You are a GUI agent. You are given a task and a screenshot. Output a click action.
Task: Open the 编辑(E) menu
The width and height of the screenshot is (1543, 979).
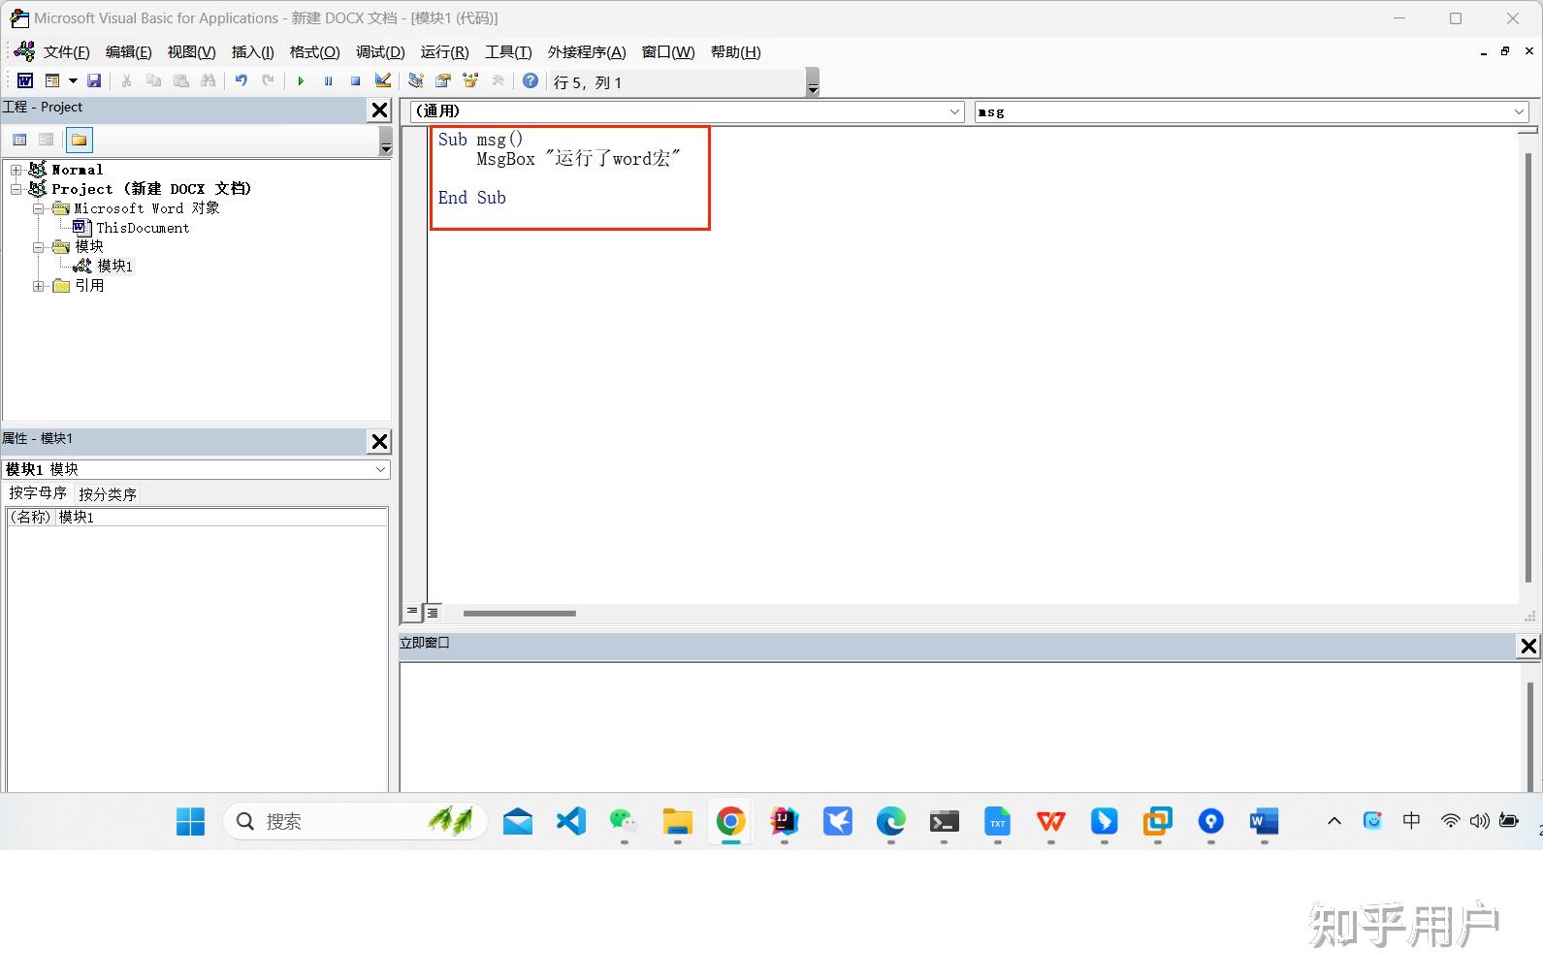pos(128,52)
